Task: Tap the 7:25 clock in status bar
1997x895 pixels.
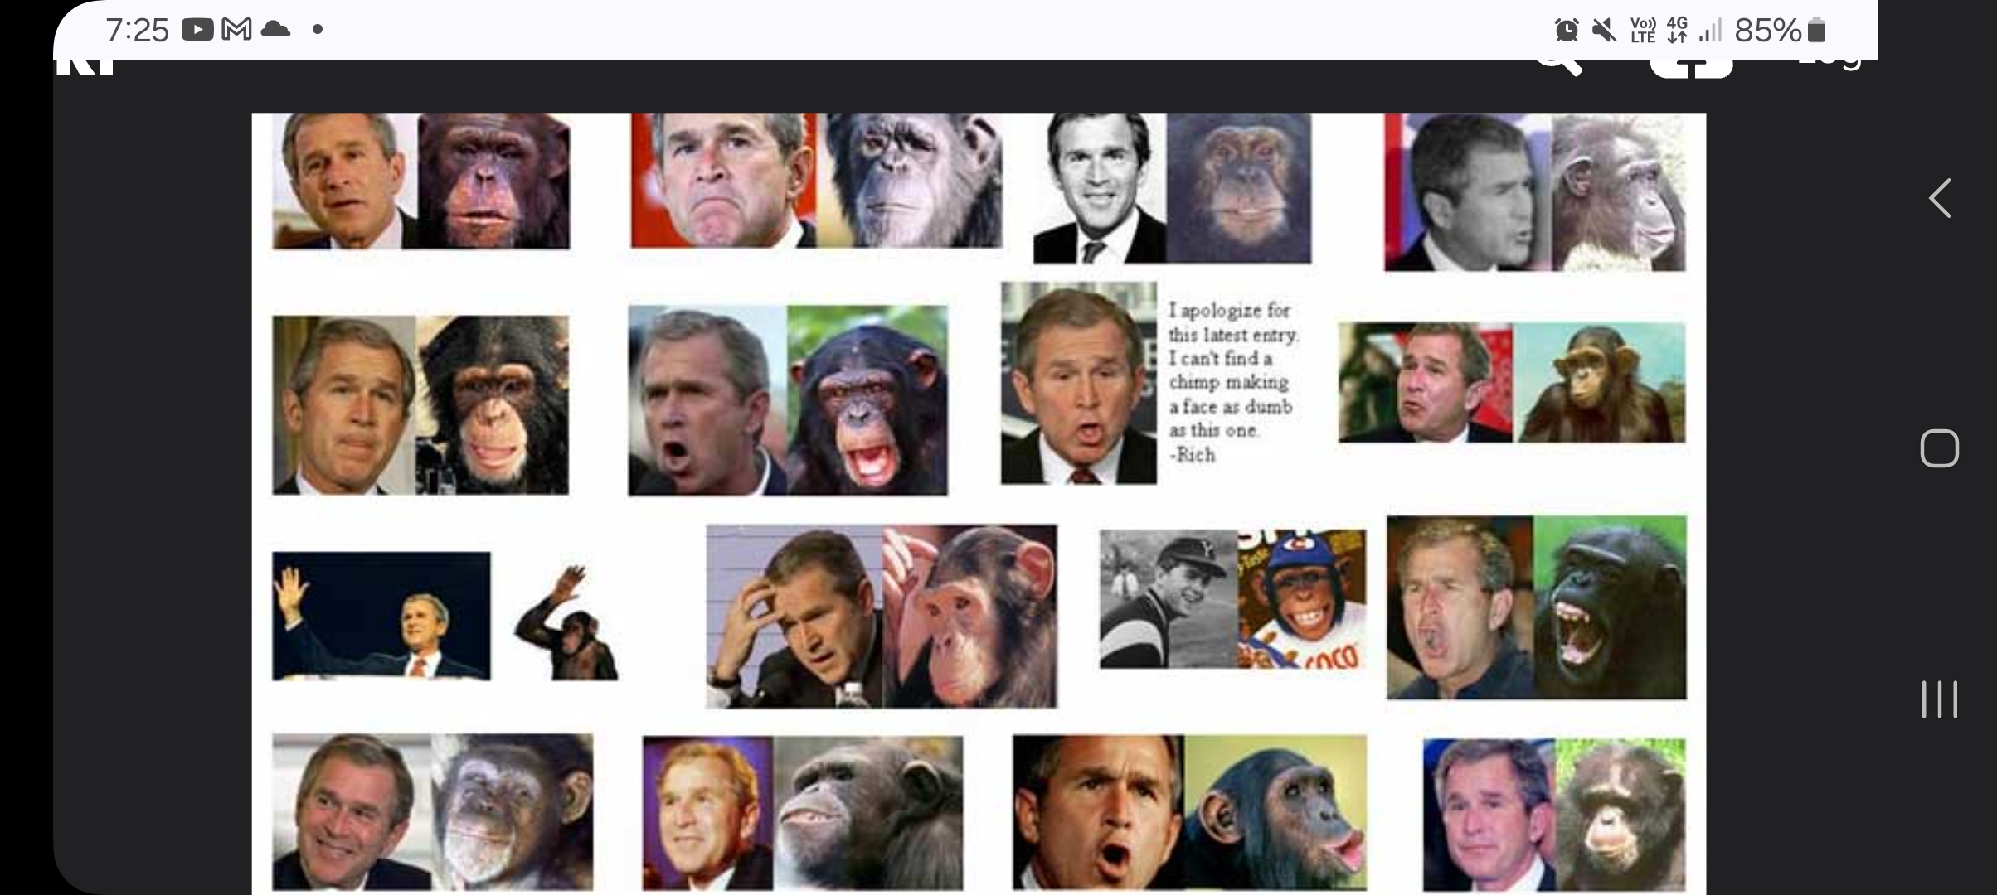Action: point(137,31)
